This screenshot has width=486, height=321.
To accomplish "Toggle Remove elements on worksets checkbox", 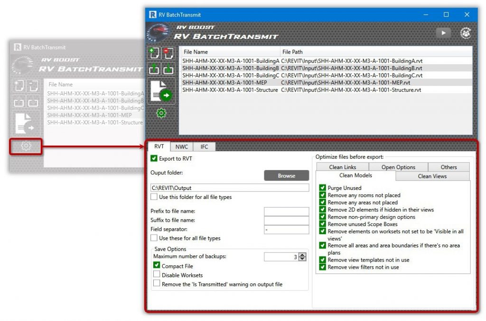I will 322,231.
